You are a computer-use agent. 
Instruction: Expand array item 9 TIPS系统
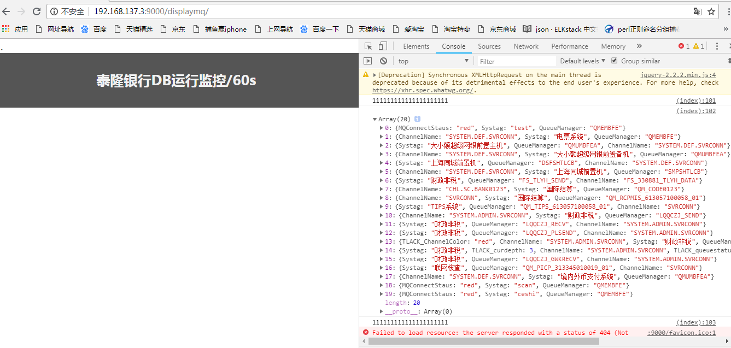coord(382,207)
